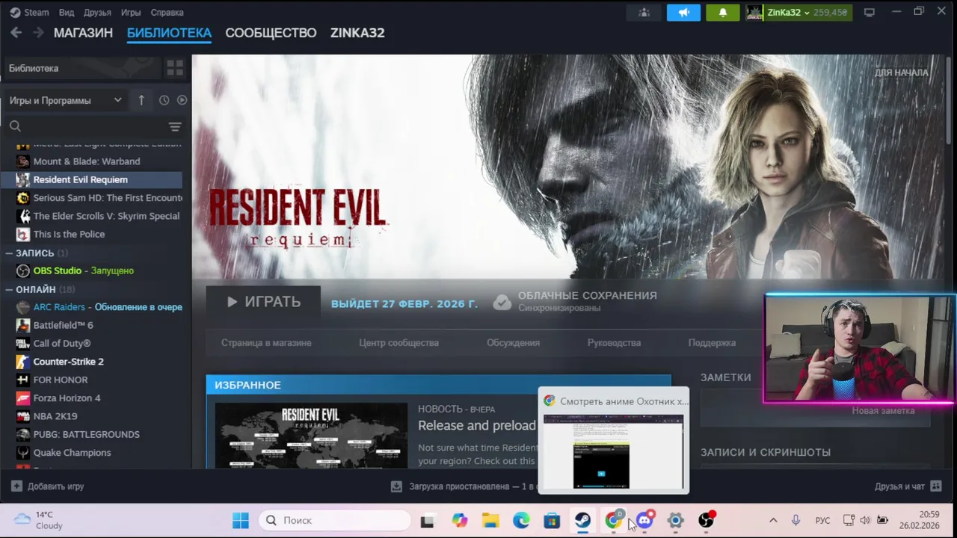Open the Поддержка link
Screen dimensions: 957x538
click(712, 343)
